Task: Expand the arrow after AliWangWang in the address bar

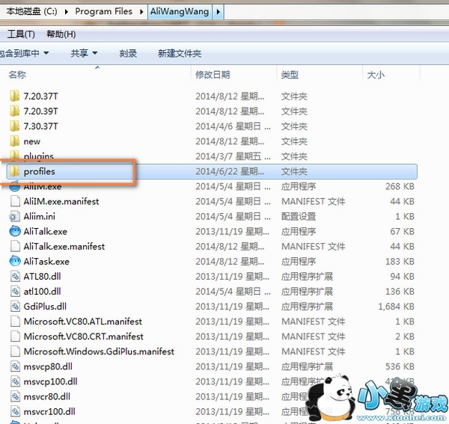Action: coord(219,12)
